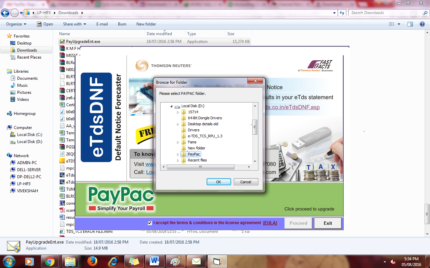Open DELL-SERVER under Network
The height and width of the screenshot is (268, 430).
pos(29,170)
